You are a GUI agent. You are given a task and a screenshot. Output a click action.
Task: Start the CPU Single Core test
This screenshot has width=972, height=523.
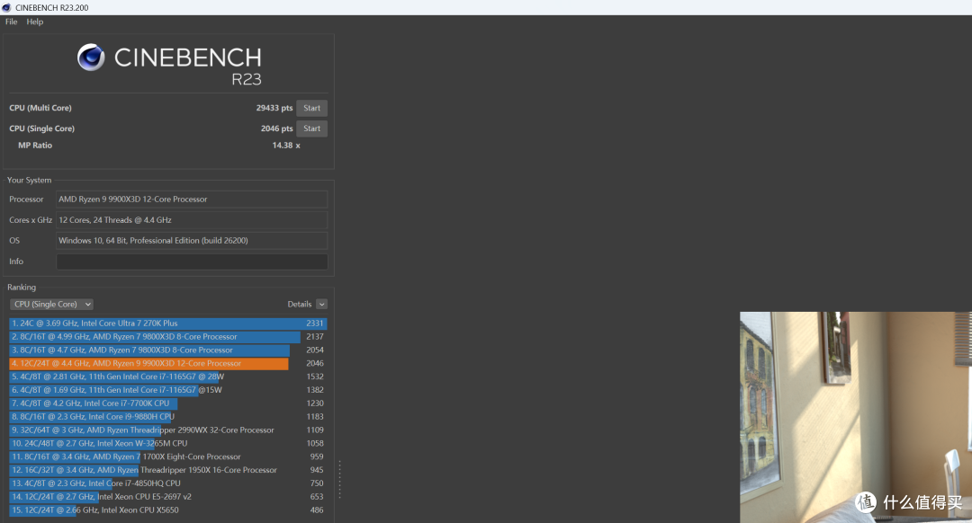311,129
